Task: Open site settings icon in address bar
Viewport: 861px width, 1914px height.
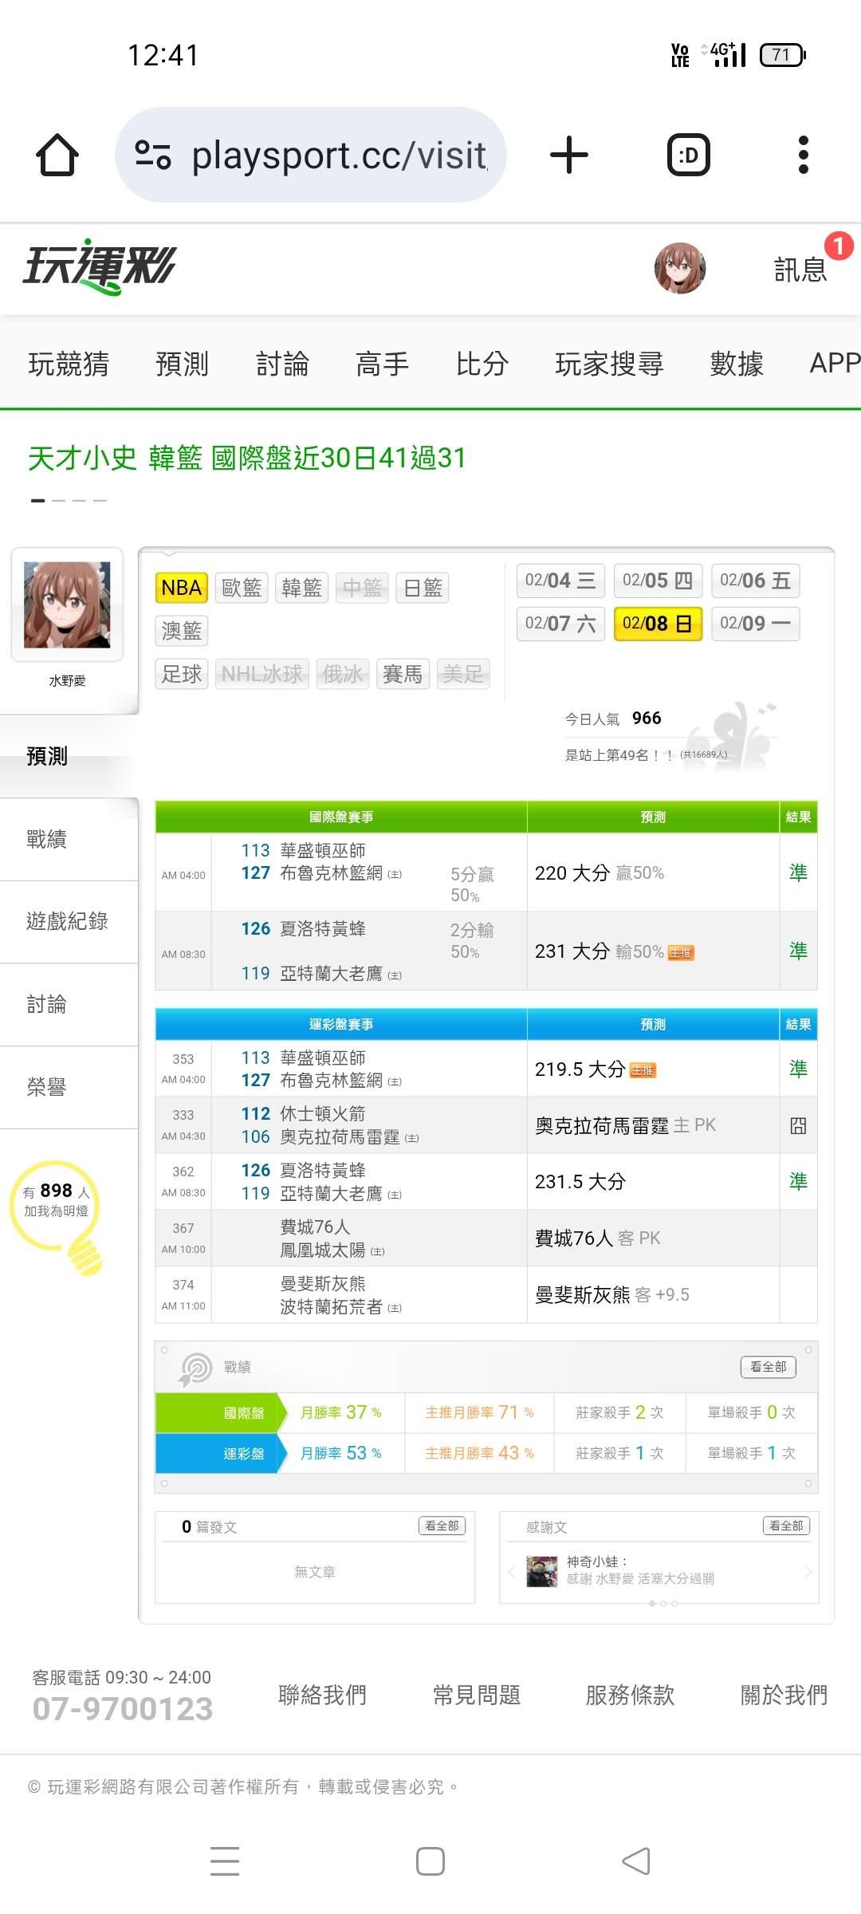Action: point(153,155)
